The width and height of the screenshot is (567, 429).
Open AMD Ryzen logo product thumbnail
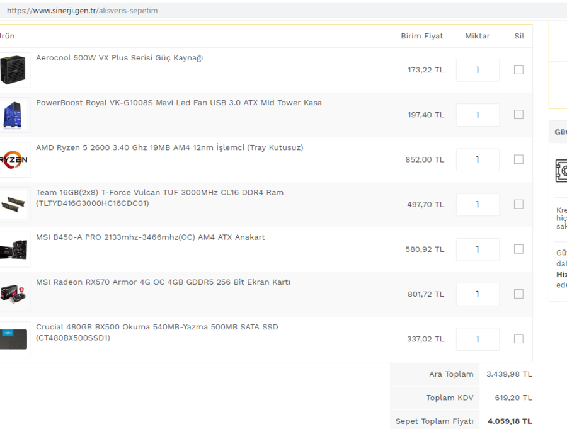tap(14, 159)
